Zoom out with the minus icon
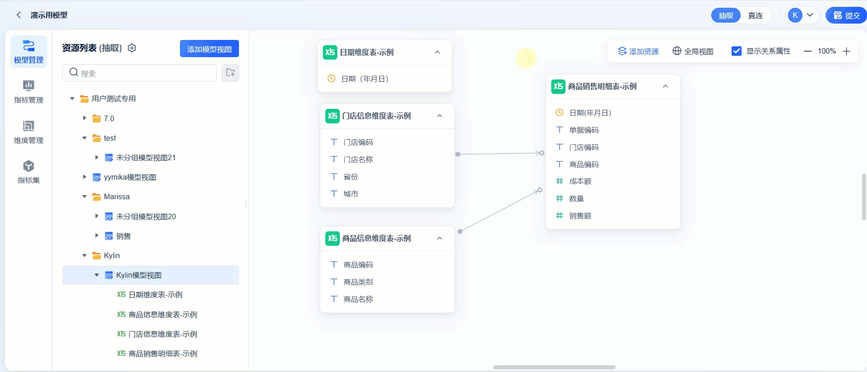Viewport: 867px width, 372px height. [807, 51]
